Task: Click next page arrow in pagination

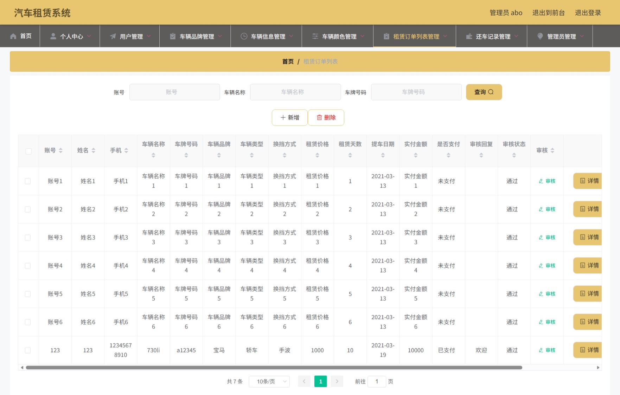Action: [337, 381]
